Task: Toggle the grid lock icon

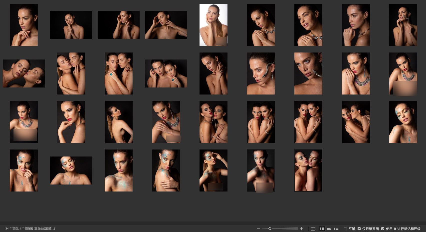Action: point(313,229)
